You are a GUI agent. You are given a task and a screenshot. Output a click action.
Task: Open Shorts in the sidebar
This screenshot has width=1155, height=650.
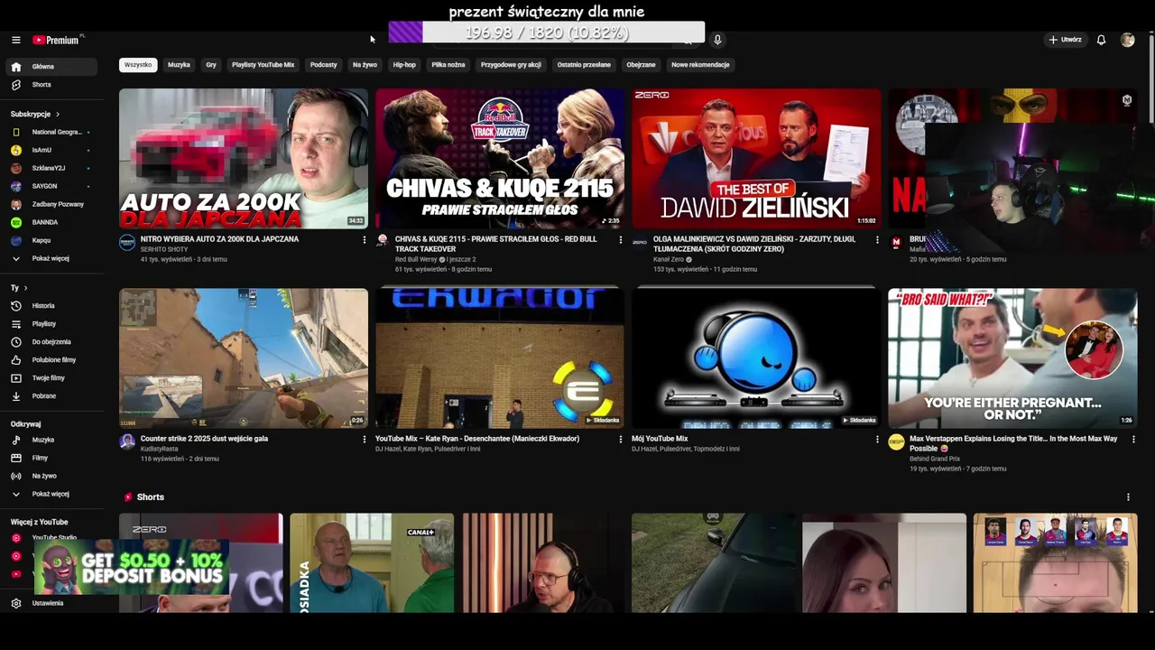click(50, 85)
